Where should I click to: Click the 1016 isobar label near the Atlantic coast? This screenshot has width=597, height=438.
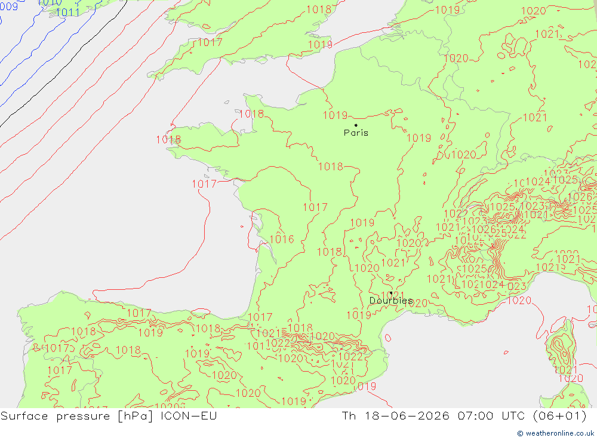[x=282, y=239]
